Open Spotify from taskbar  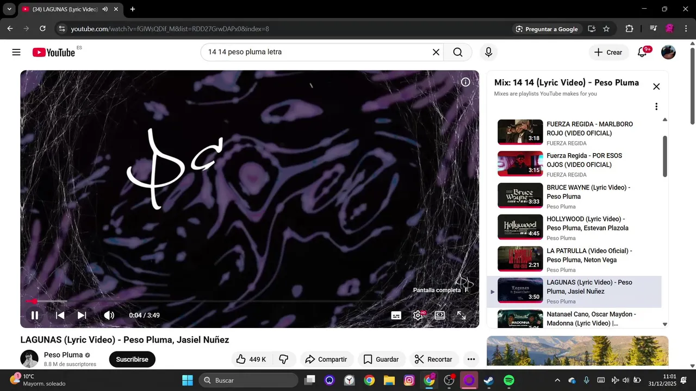(x=509, y=380)
